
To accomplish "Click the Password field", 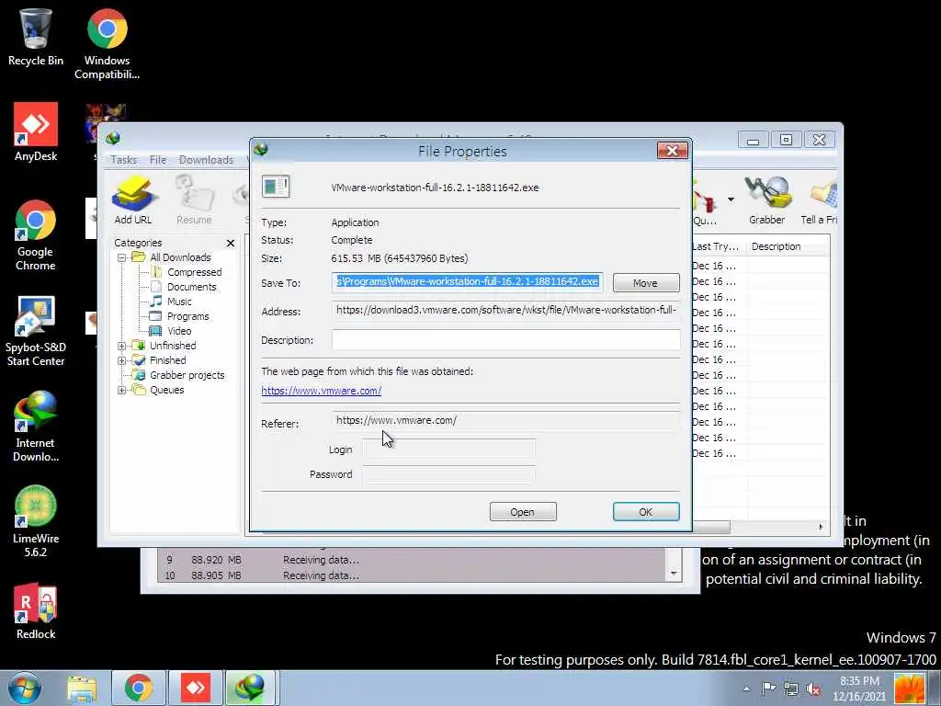I will (x=448, y=474).
